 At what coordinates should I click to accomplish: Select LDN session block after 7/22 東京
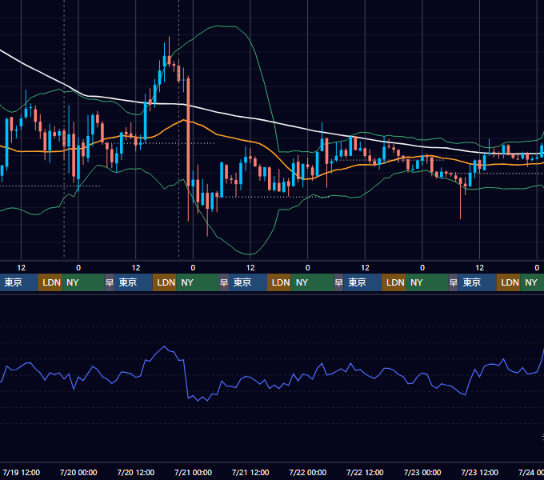pyautogui.click(x=394, y=282)
